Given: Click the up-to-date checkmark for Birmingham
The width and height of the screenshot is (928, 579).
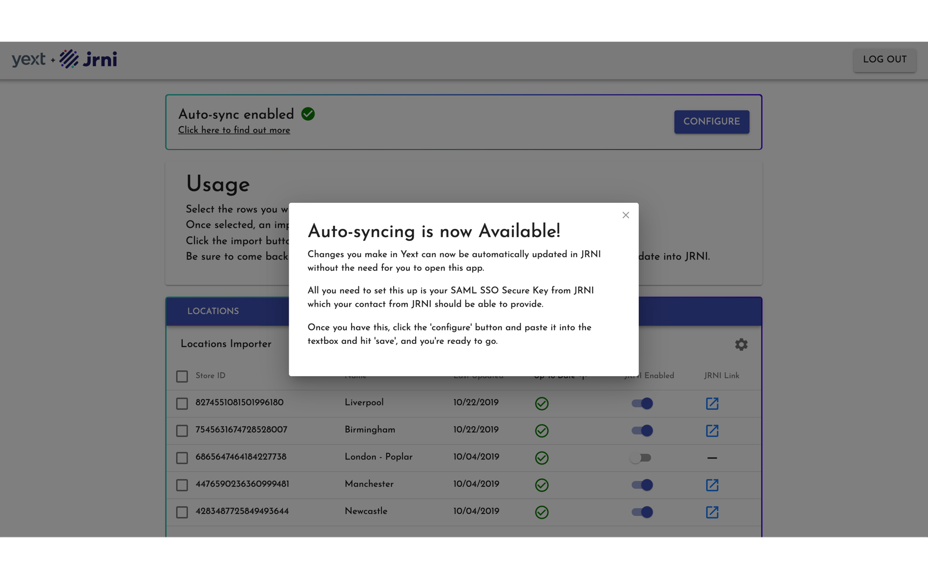Looking at the screenshot, I should (x=542, y=431).
